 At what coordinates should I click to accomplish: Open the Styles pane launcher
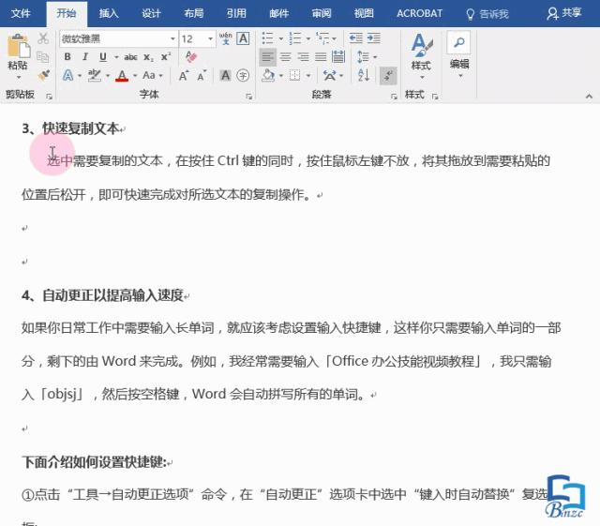tap(435, 97)
